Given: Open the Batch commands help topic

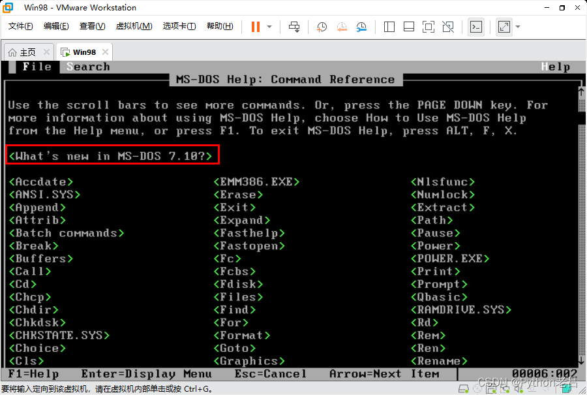Looking at the screenshot, I should [x=67, y=233].
